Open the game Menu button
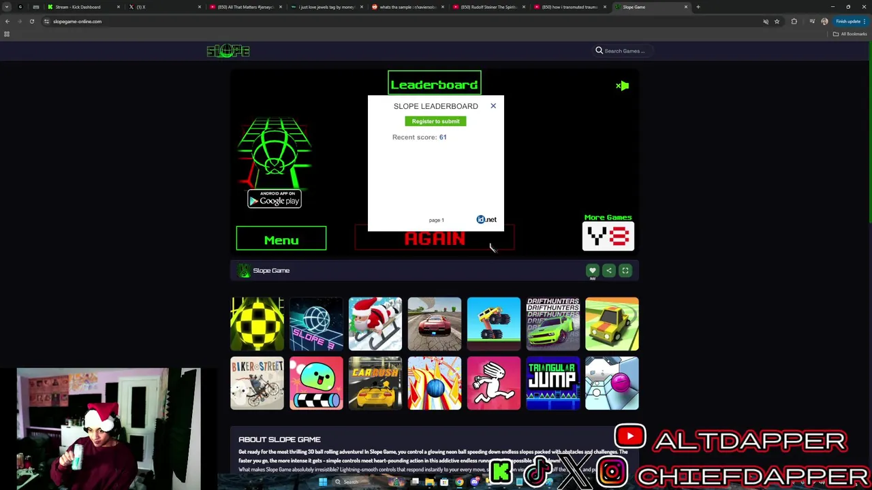Viewport: 872px width, 490px height. pyautogui.click(x=281, y=240)
